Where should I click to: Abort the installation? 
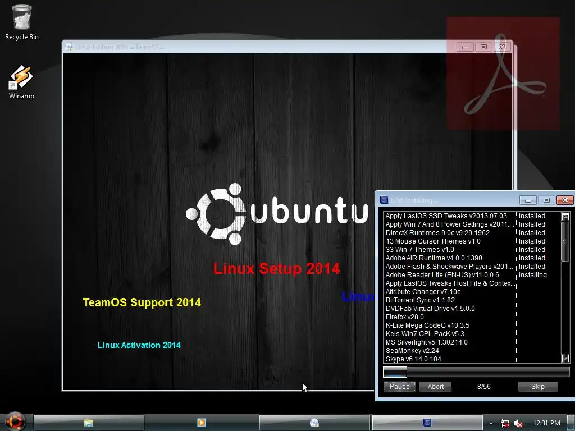[435, 386]
